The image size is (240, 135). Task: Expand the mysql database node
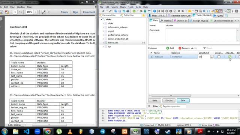point(103,31)
